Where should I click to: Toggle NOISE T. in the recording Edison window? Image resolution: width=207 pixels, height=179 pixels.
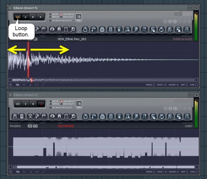click(x=162, y=172)
